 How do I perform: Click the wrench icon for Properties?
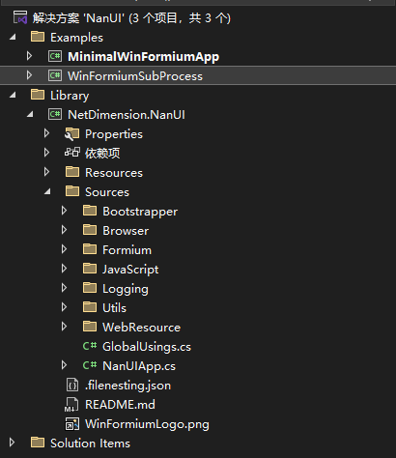click(71, 134)
